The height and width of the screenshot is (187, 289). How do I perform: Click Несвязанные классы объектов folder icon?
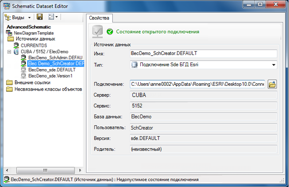coord(9,90)
